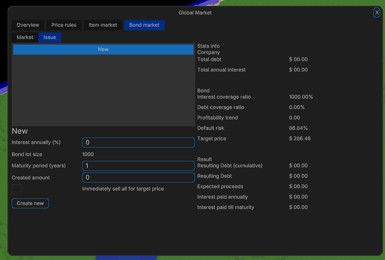This screenshot has width=385, height=260.
Task: Enable the immediately sell all checkbox
Action: pyautogui.click(x=17, y=189)
